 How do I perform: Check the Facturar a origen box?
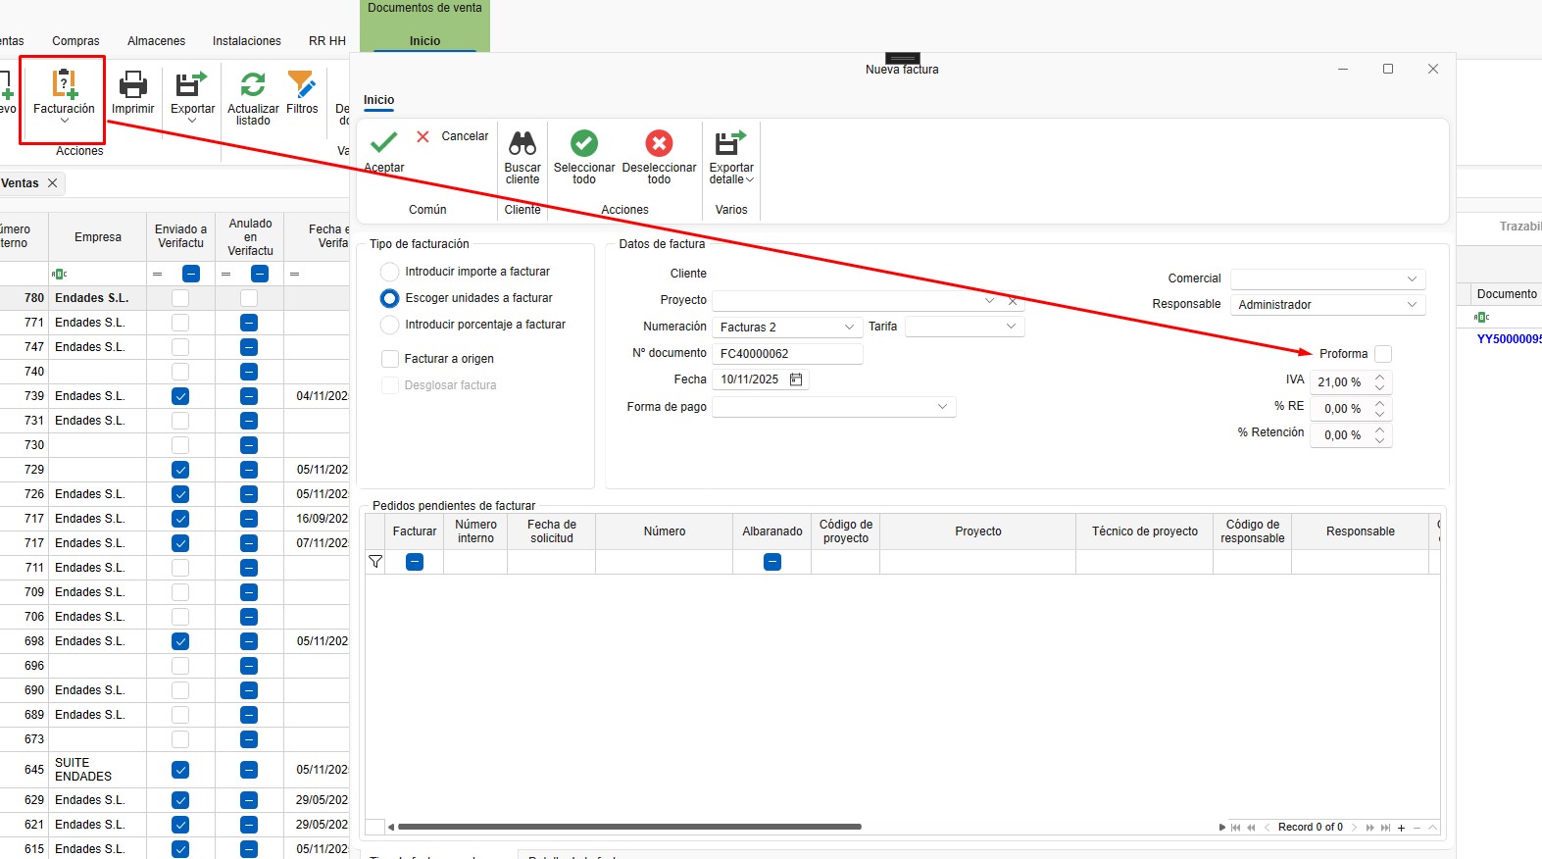(x=390, y=359)
